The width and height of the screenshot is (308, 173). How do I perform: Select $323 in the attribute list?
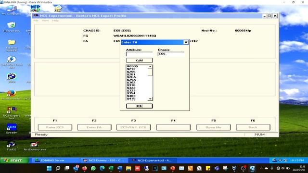coord(131,91)
